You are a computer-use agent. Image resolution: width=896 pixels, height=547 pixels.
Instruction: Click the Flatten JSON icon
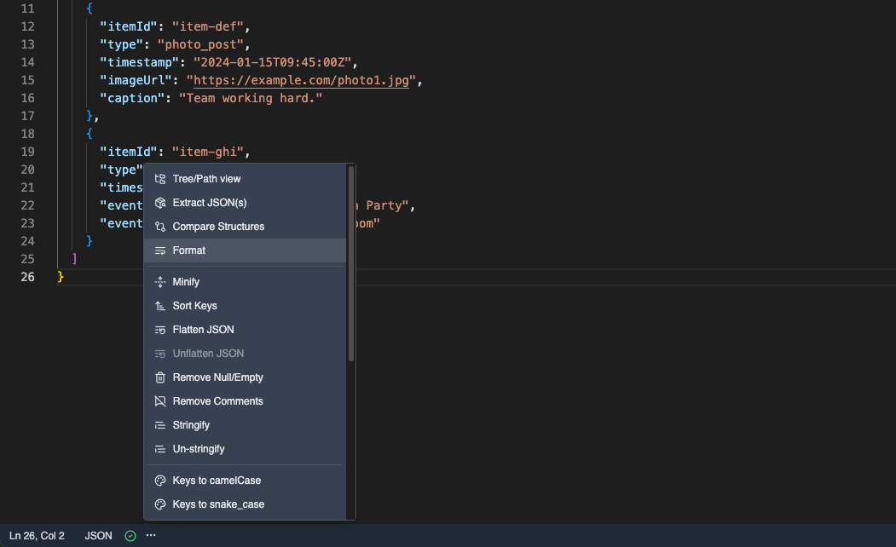[160, 330]
